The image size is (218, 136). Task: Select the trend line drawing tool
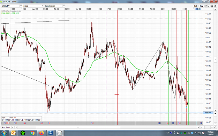(x=209, y=6)
